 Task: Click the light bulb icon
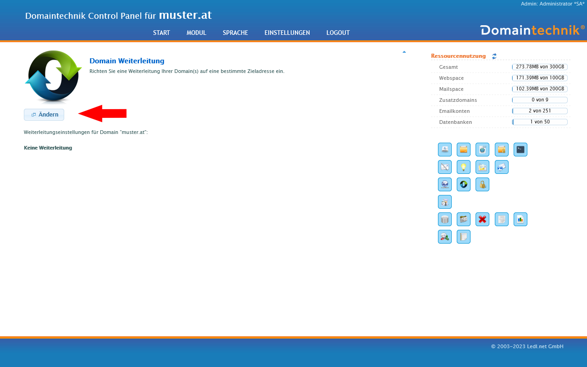(x=464, y=167)
